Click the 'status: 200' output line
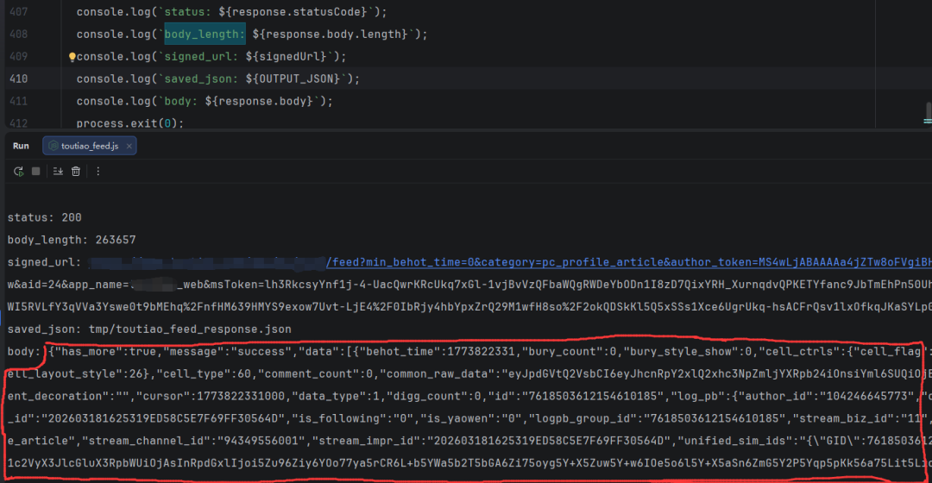 (45, 217)
